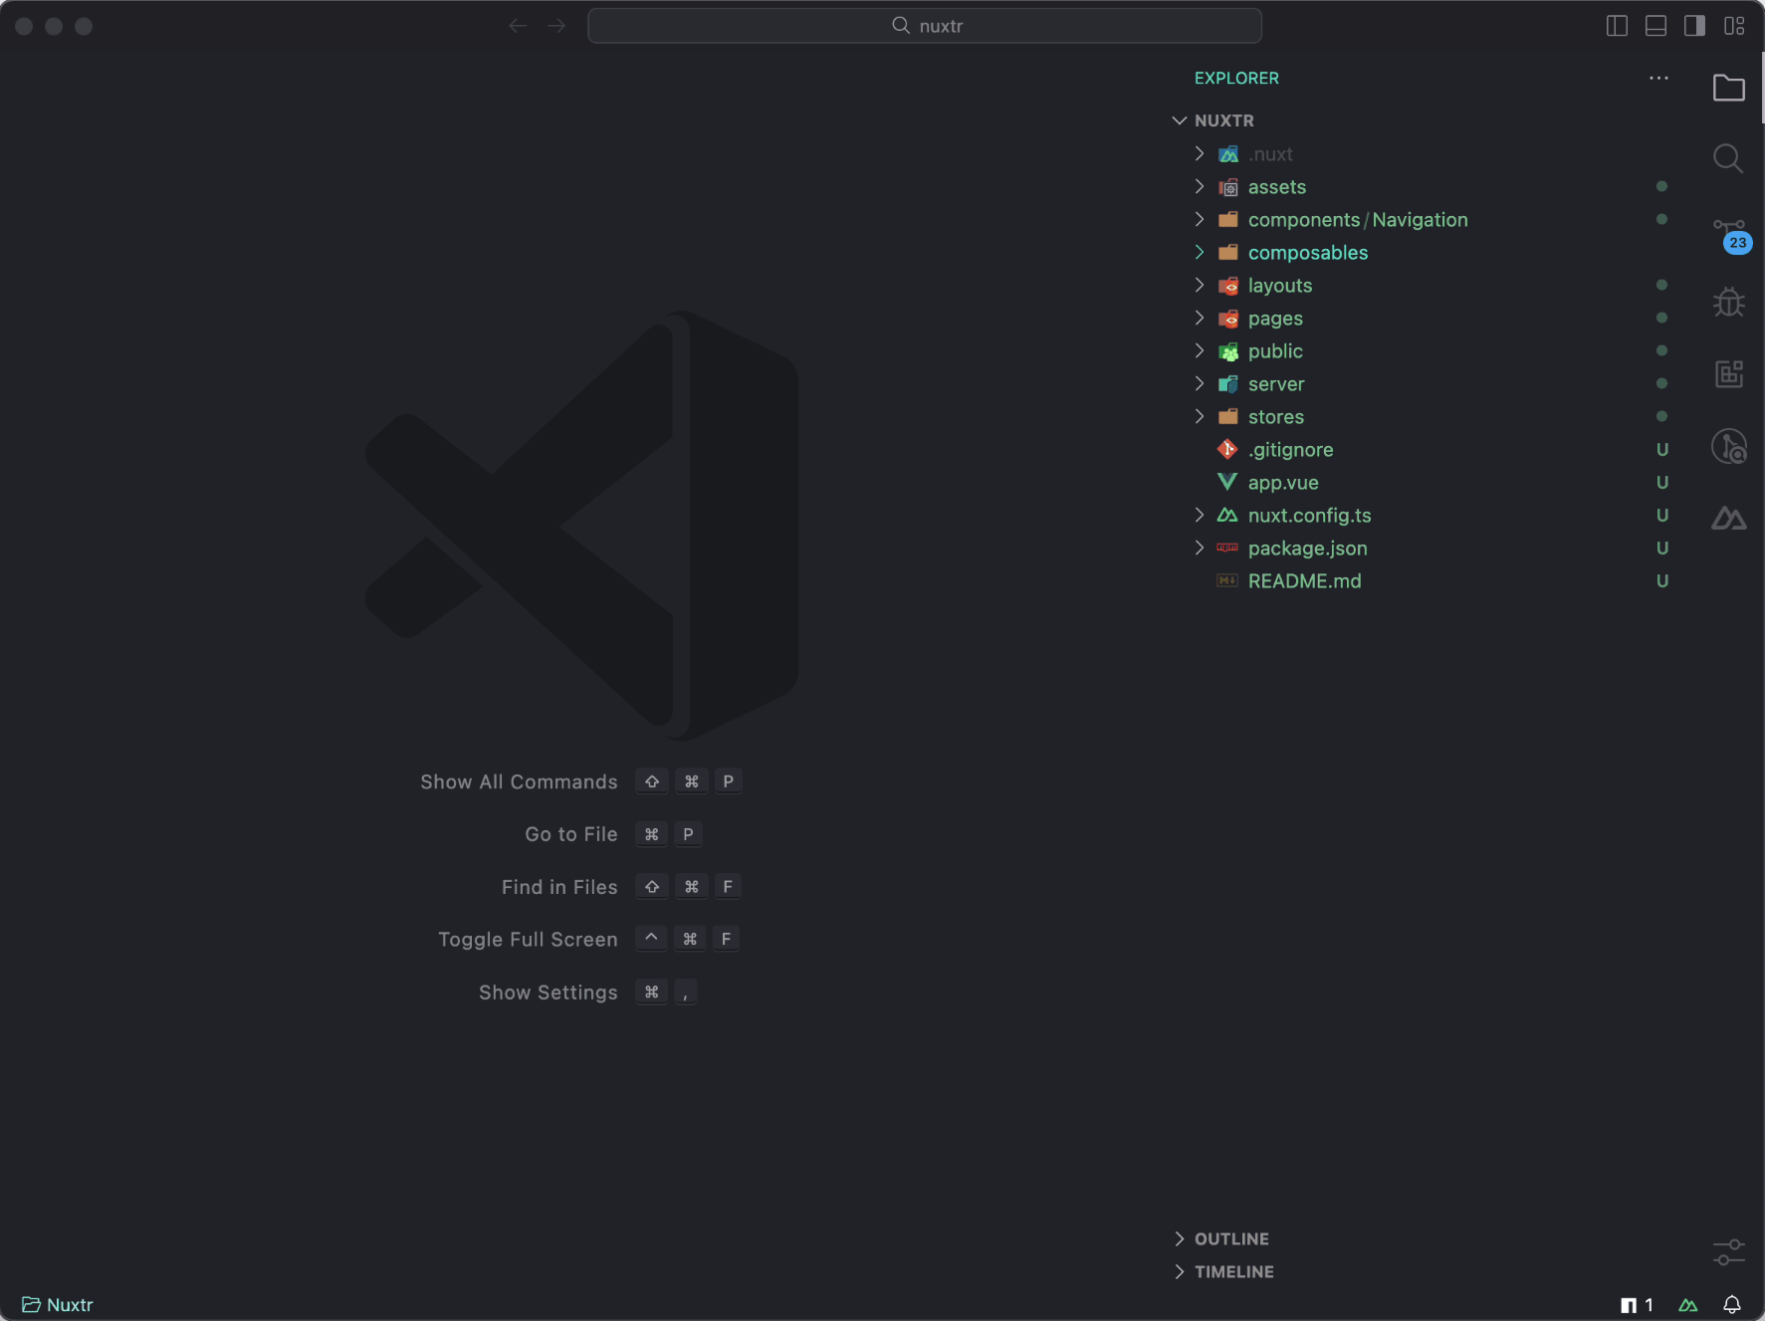
Task: Expand the public folder
Action: point(1200,350)
